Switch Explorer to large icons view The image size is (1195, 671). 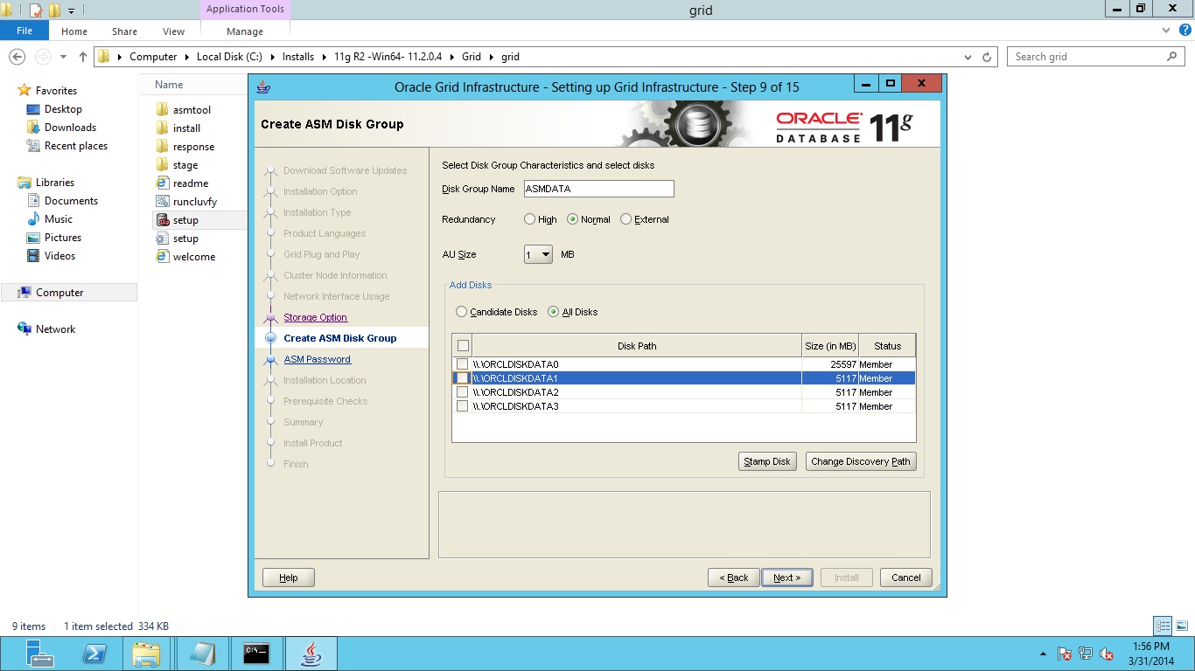(x=1182, y=626)
